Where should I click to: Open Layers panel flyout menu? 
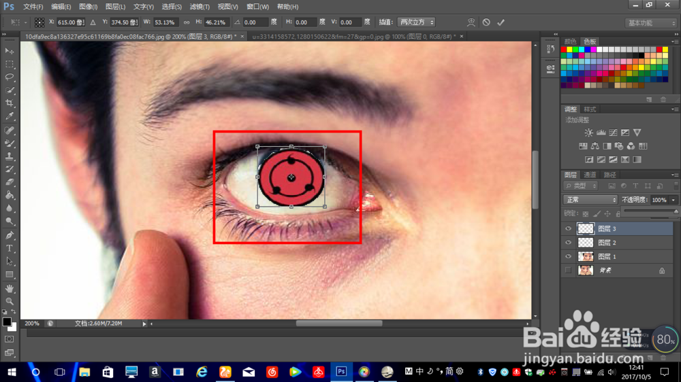coord(674,175)
